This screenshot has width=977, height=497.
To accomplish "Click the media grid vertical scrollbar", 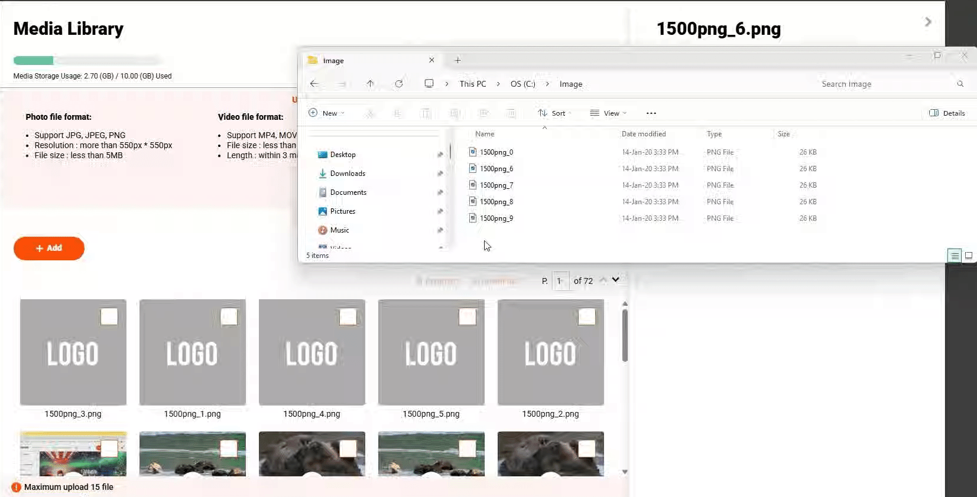I will (625, 336).
